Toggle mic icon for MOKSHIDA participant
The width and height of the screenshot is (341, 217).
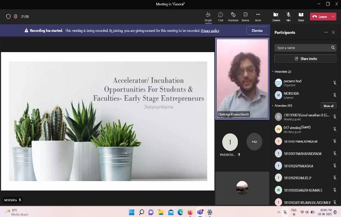[334, 95]
